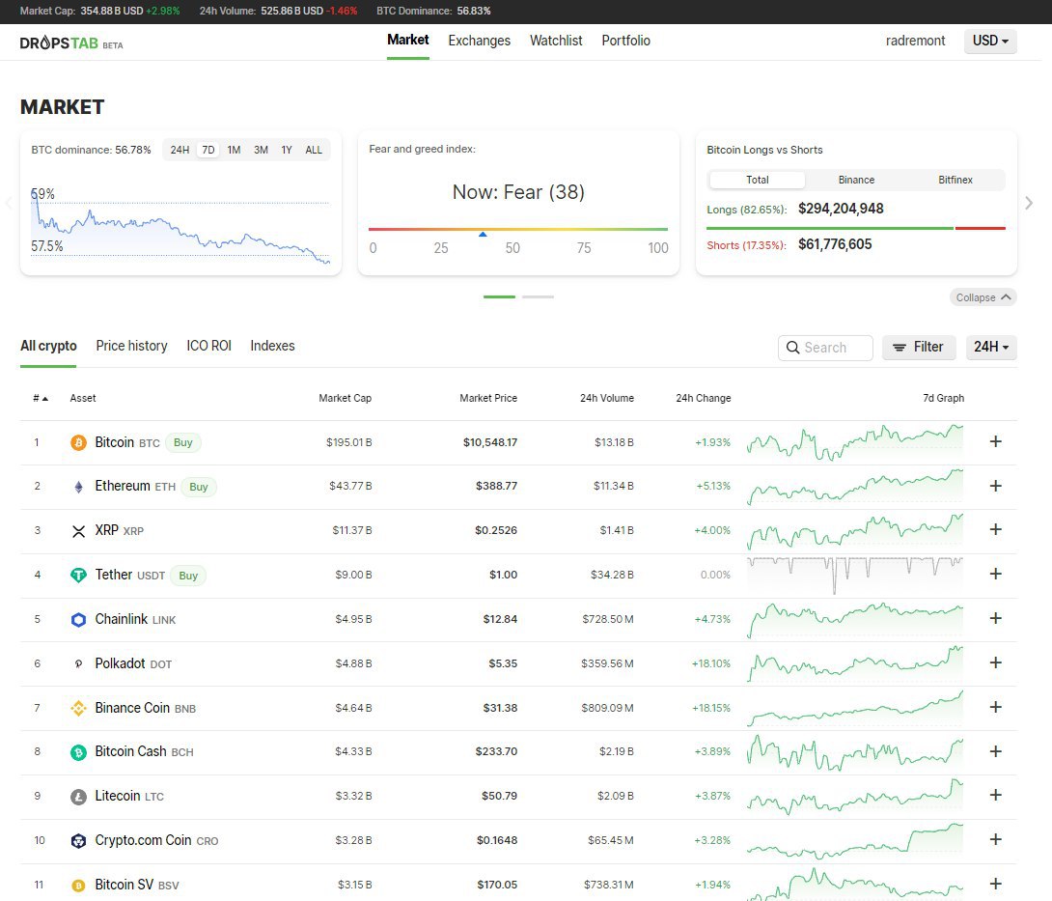The height and width of the screenshot is (901, 1052).
Task: Switch longs vs shorts to Bitfinex
Action: point(955,180)
